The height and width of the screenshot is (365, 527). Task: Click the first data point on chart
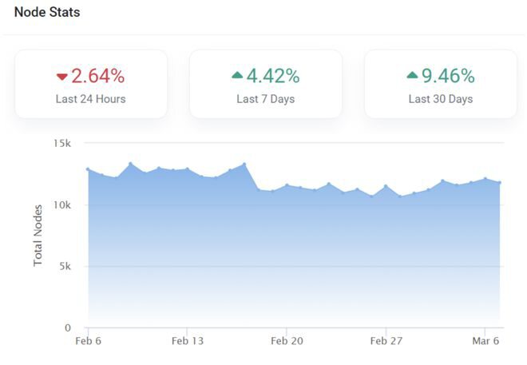[88, 169]
